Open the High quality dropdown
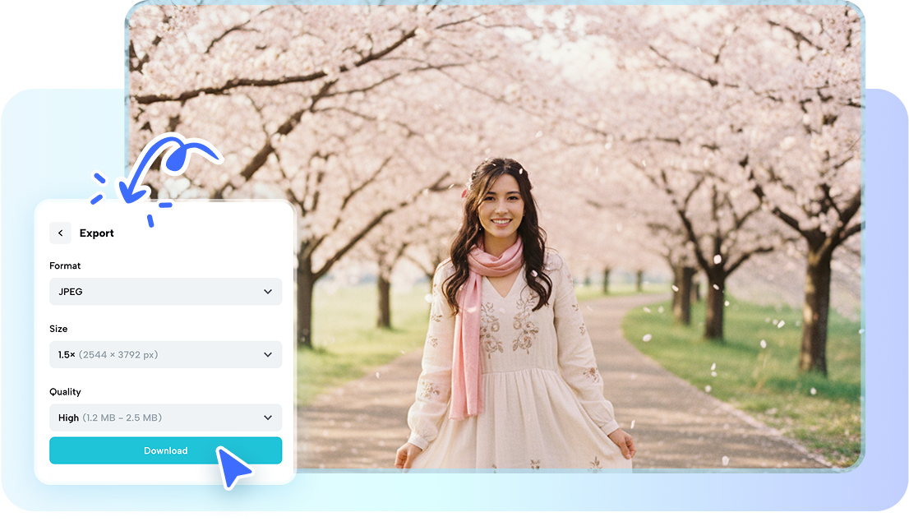Screen dimensions: 909x526 click(165, 418)
